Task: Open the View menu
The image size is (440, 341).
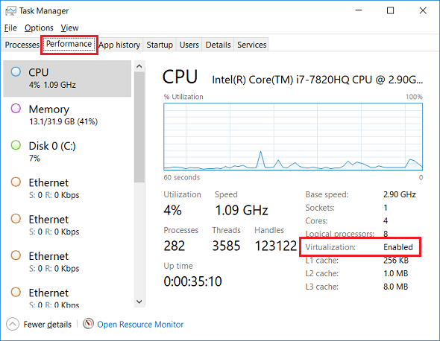Action: 69,28
